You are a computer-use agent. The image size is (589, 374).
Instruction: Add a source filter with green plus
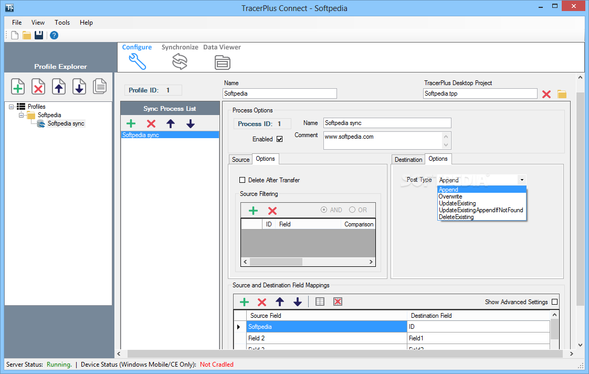(x=253, y=211)
